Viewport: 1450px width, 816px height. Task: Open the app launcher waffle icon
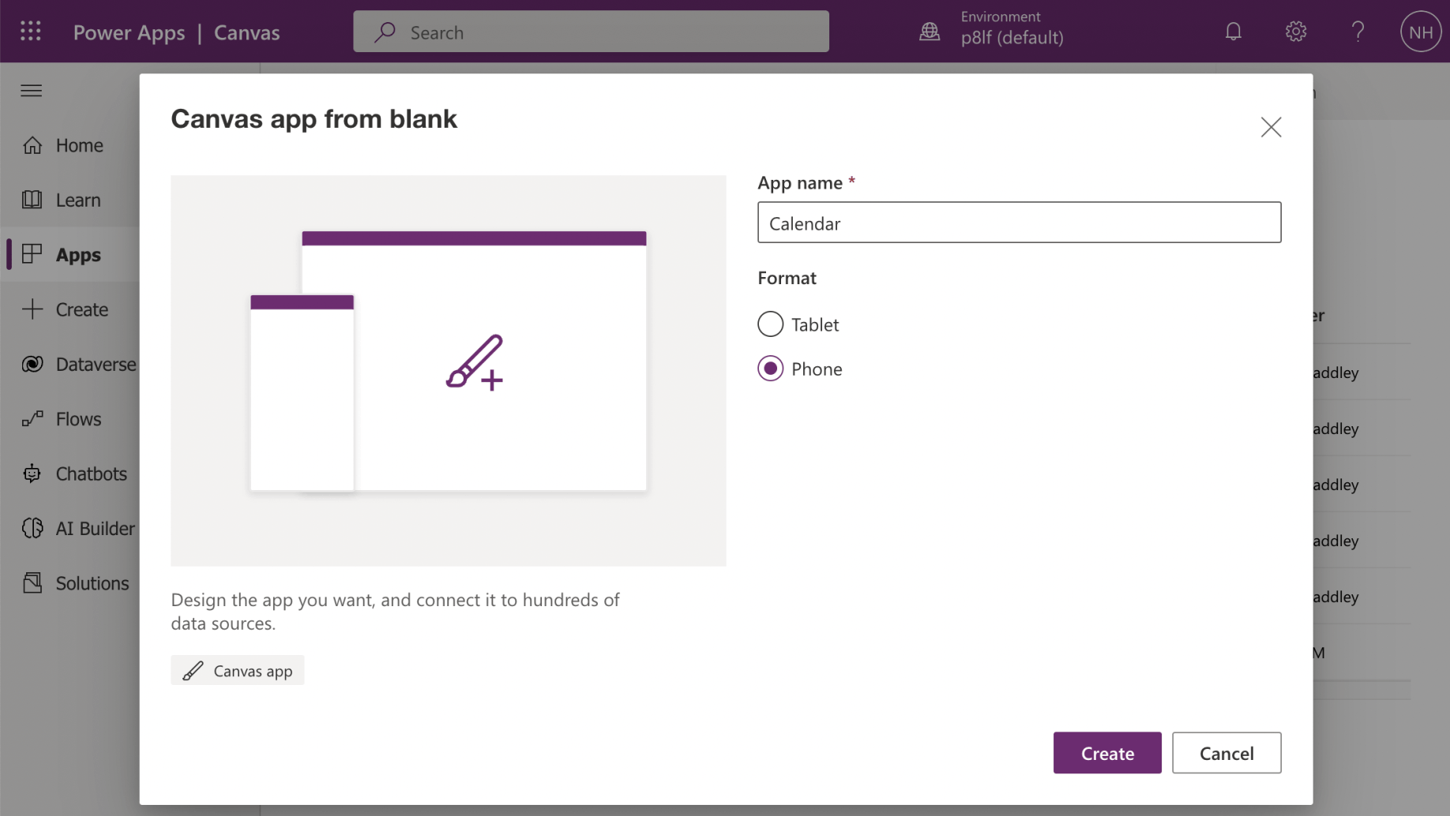(31, 32)
